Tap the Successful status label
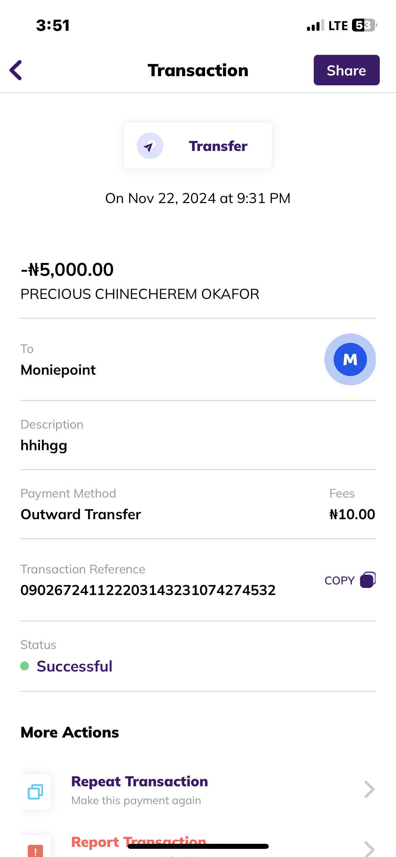 click(74, 666)
